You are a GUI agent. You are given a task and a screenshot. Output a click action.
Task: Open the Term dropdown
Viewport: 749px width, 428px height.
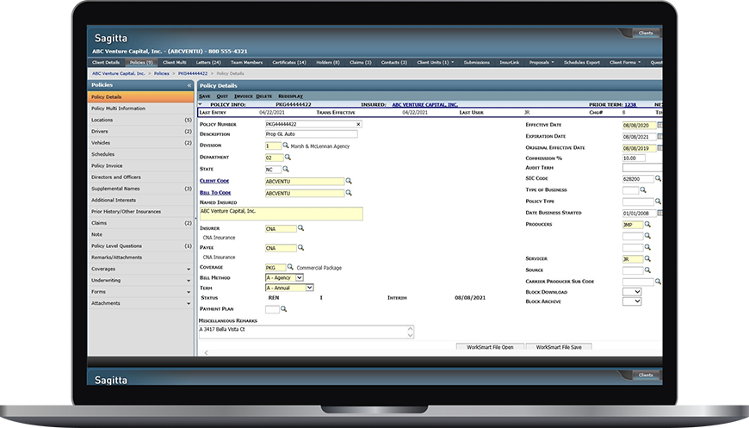pyautogui.click(x=310, y=288)
